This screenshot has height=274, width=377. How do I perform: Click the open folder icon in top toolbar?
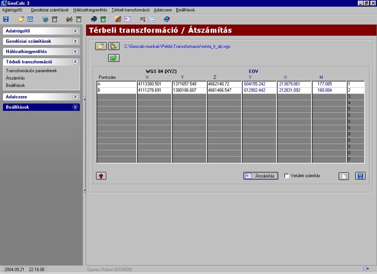(x=21, y=19)
